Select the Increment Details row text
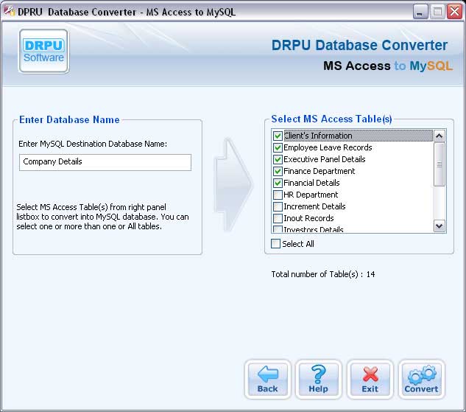Viewport: 466px width, 412px height. pos(314,206)
